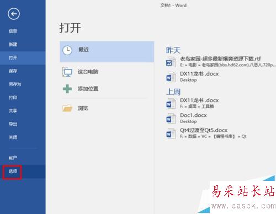
Task: Click the rtf document icon under 昨天
Action: [171, 62]
